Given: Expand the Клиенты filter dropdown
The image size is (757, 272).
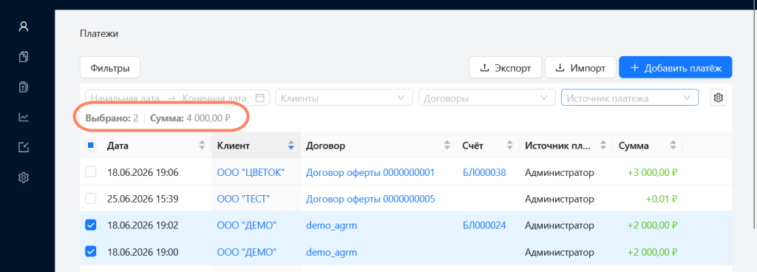Looking at the screenshot, I should [x=344, y=98].
